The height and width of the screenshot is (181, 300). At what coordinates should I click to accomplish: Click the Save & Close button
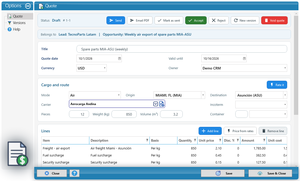pos(270,173)
